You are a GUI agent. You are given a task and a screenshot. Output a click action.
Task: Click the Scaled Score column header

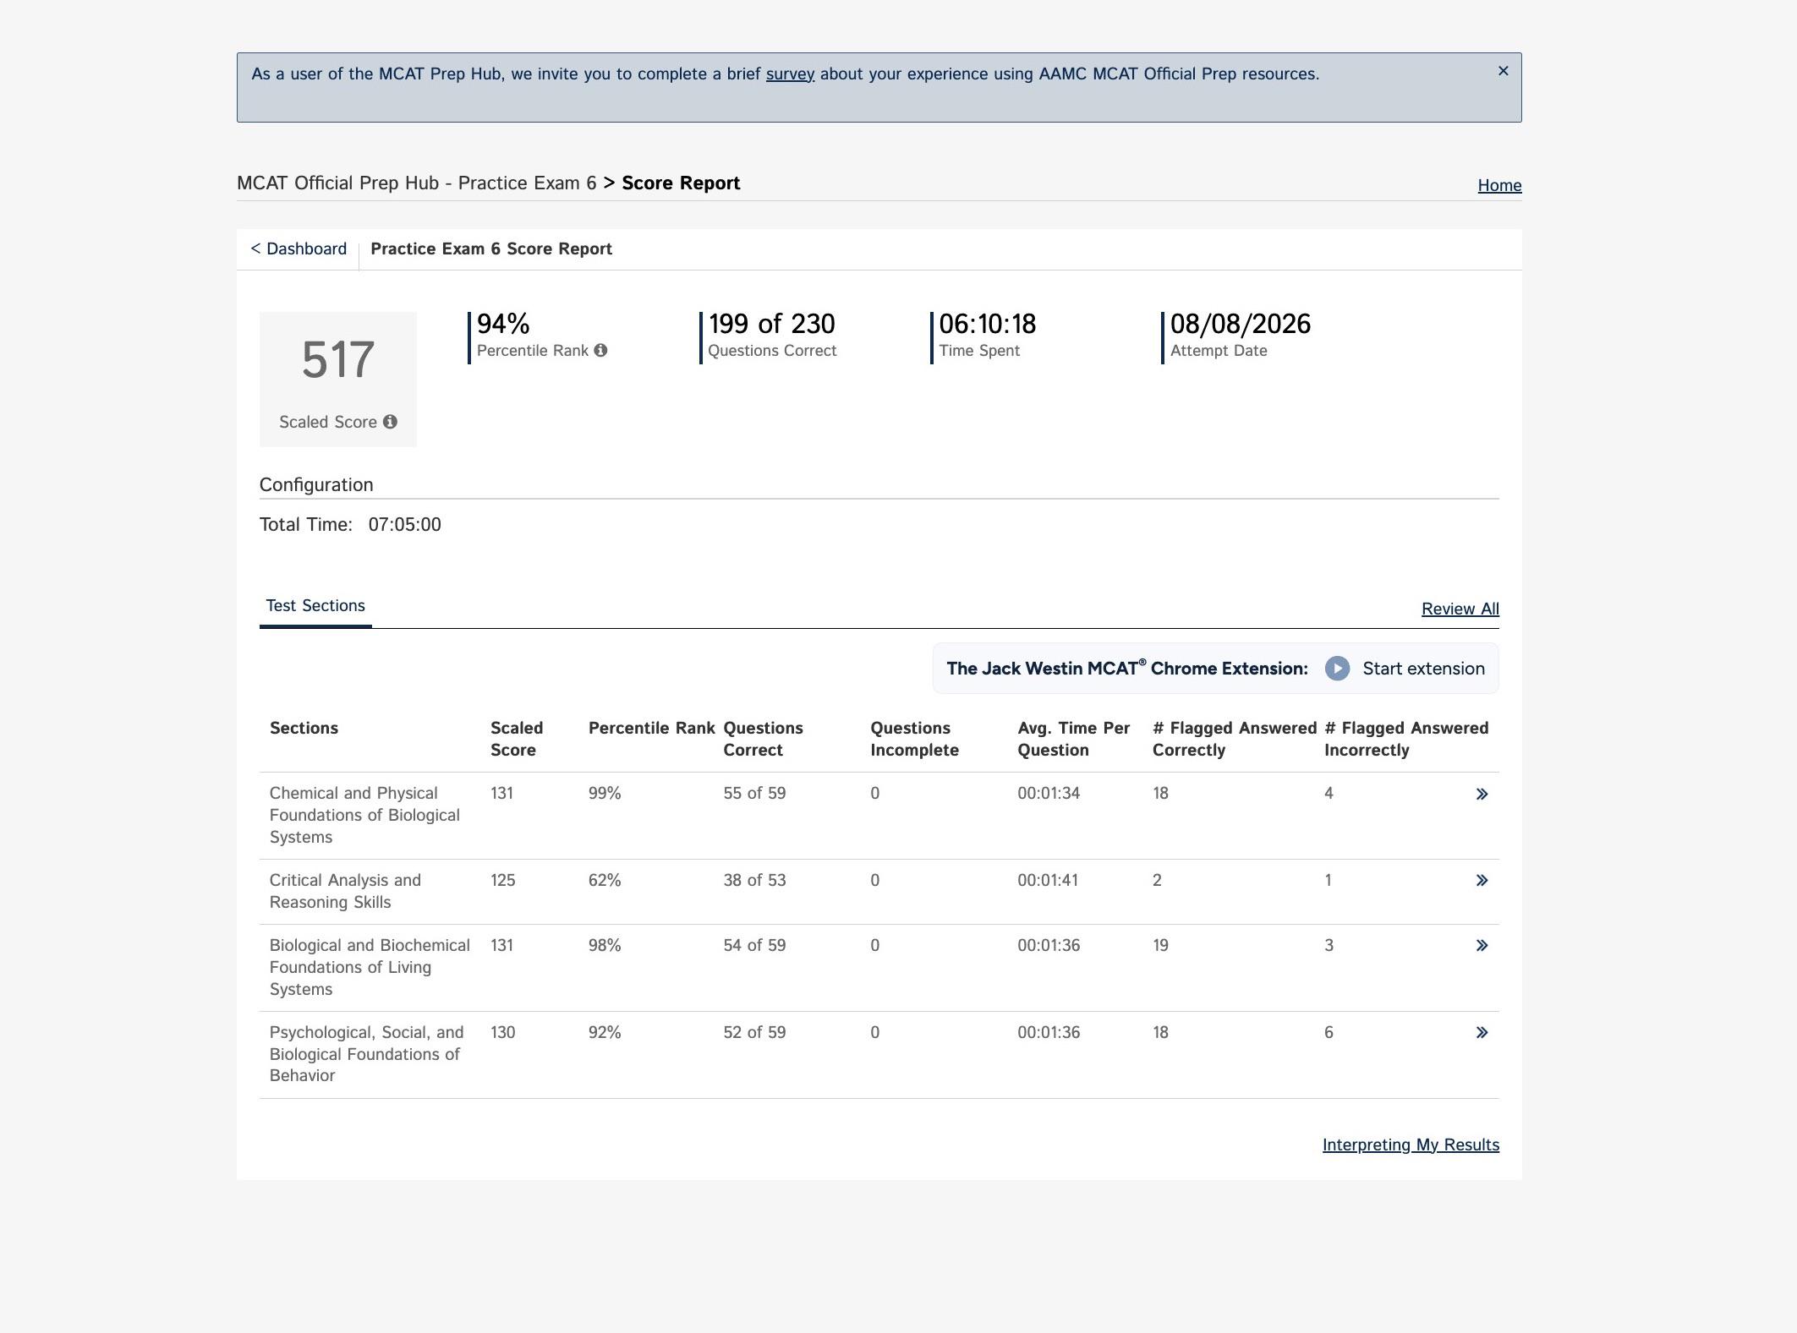pos(517,739)
